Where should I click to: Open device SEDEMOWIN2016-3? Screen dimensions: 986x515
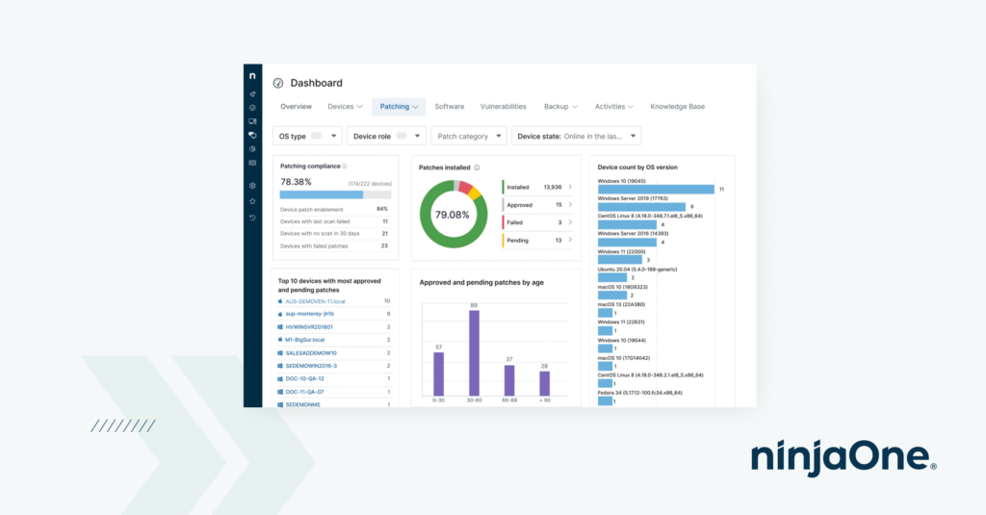click(x=311, y=366)
